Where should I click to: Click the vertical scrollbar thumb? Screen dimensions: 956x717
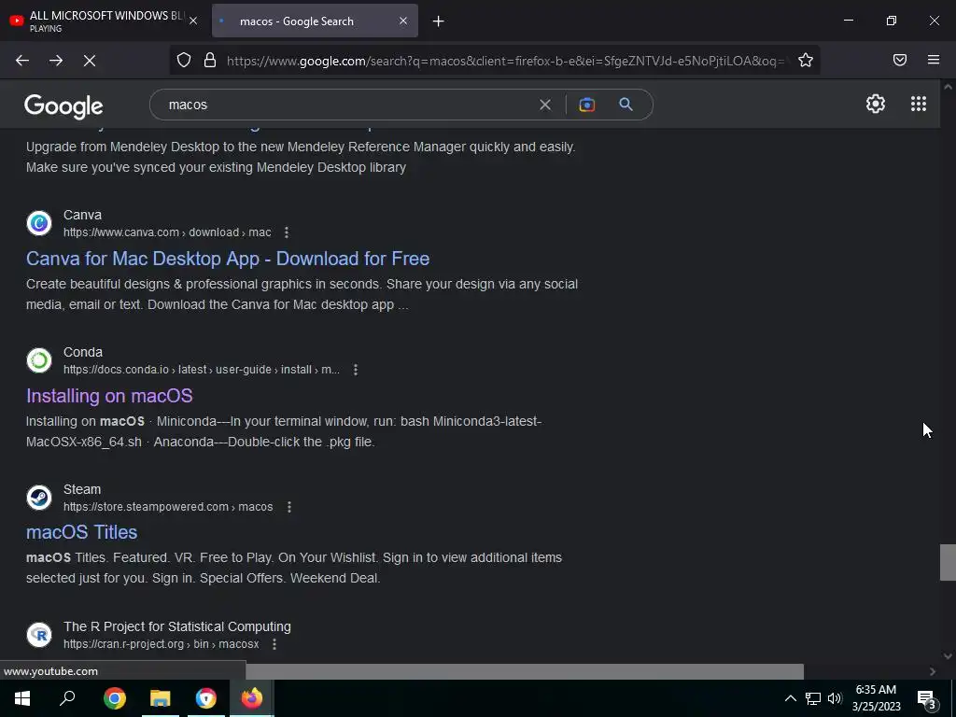click(948, 562)
